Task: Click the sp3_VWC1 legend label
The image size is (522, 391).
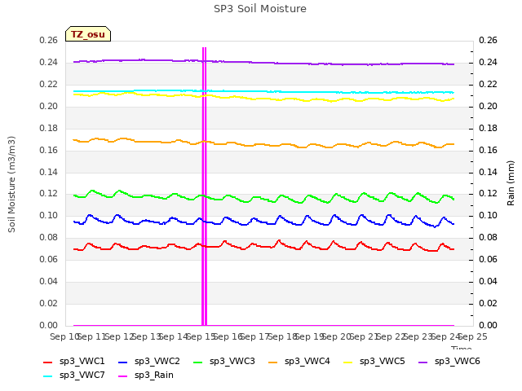Action: coord(82,362)
